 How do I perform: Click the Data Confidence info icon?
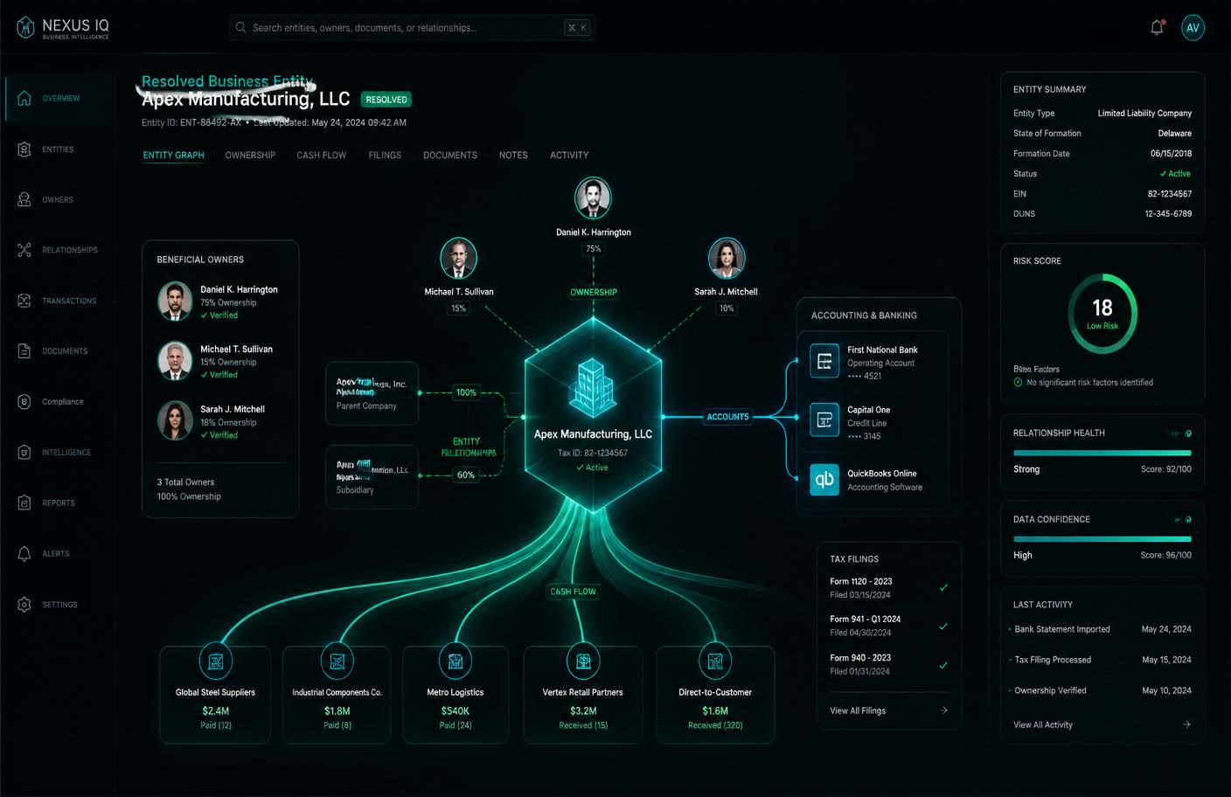pos(1188,520)
